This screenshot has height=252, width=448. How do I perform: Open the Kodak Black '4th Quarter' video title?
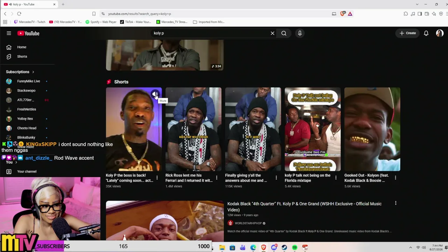(x=304, y=207)
